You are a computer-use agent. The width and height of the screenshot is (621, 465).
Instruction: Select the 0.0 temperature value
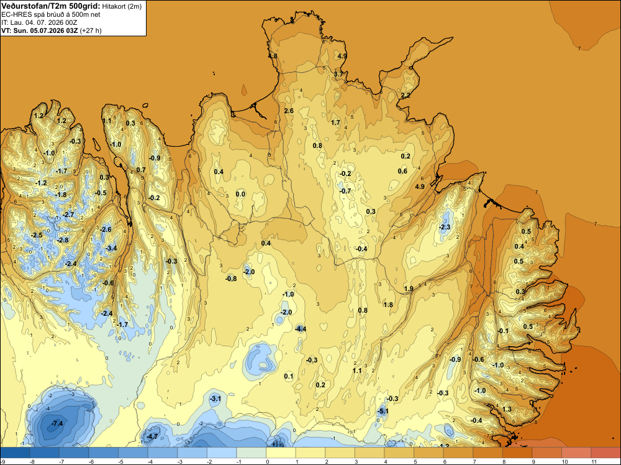(240, 194)
